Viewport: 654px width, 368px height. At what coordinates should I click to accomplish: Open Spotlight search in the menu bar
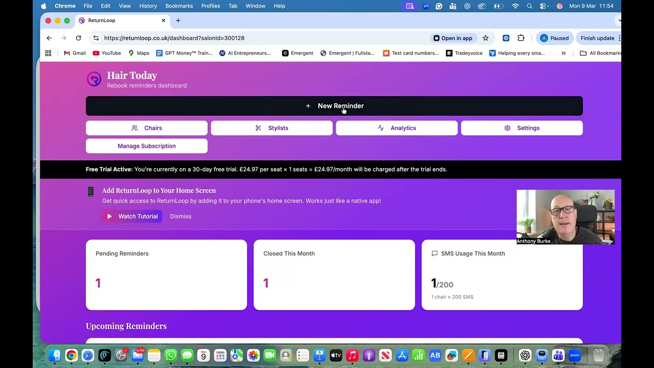click(x=529, y=6)
